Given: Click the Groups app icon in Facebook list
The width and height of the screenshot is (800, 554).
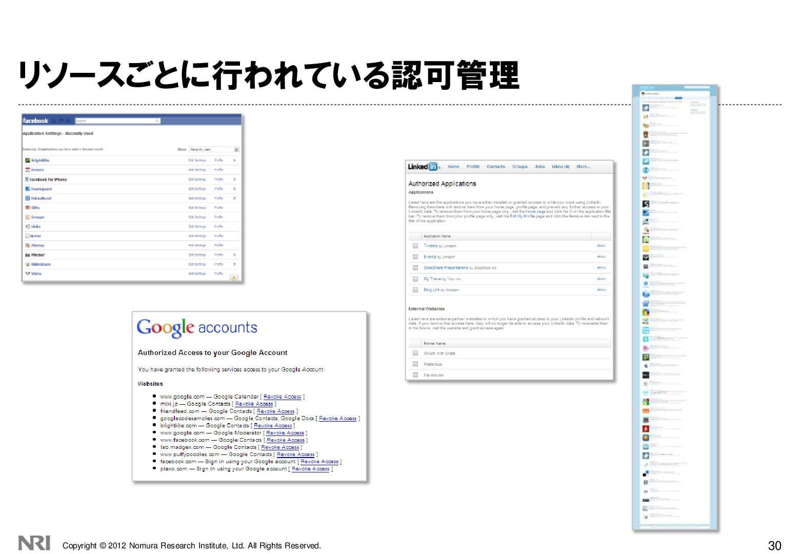Looking at the screenshot, I should (x=28, y=217).
